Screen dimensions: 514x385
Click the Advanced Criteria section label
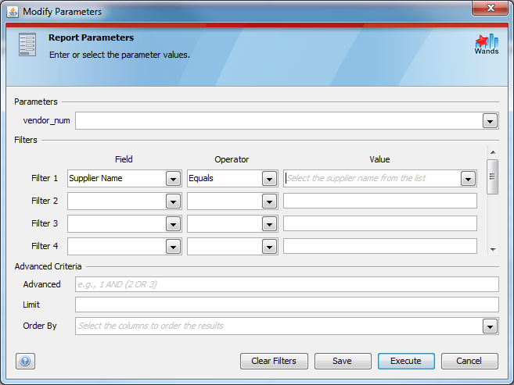coord(48,266)
